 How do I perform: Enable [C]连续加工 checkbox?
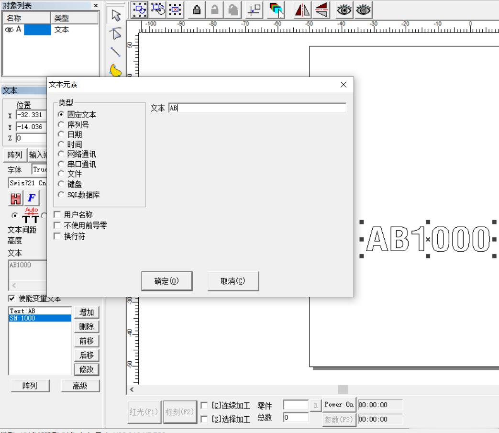pyautogui.click(x=204, y=405)
